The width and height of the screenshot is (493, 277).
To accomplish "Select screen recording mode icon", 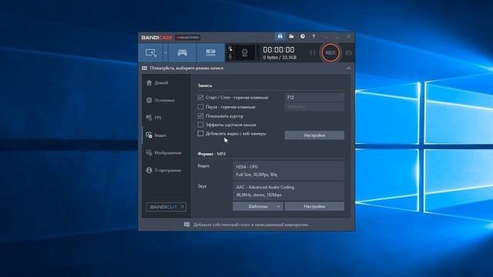I will 151,53.
